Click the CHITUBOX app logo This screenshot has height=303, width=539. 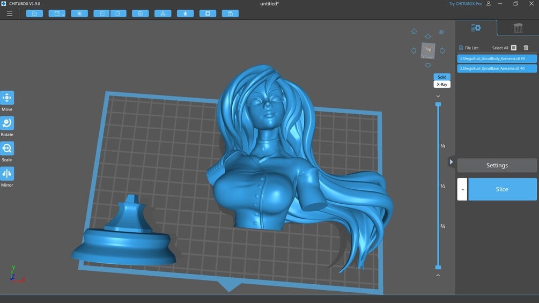[x=4, y=4]
